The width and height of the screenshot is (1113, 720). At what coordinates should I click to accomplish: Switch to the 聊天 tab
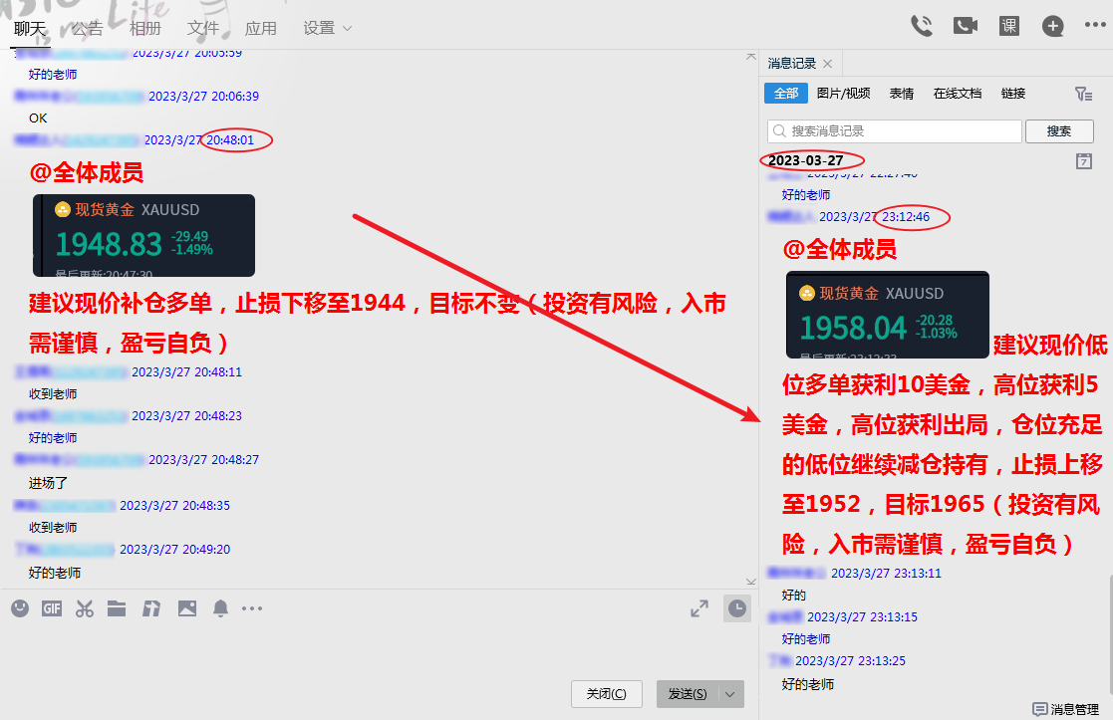tap(30, 28)
